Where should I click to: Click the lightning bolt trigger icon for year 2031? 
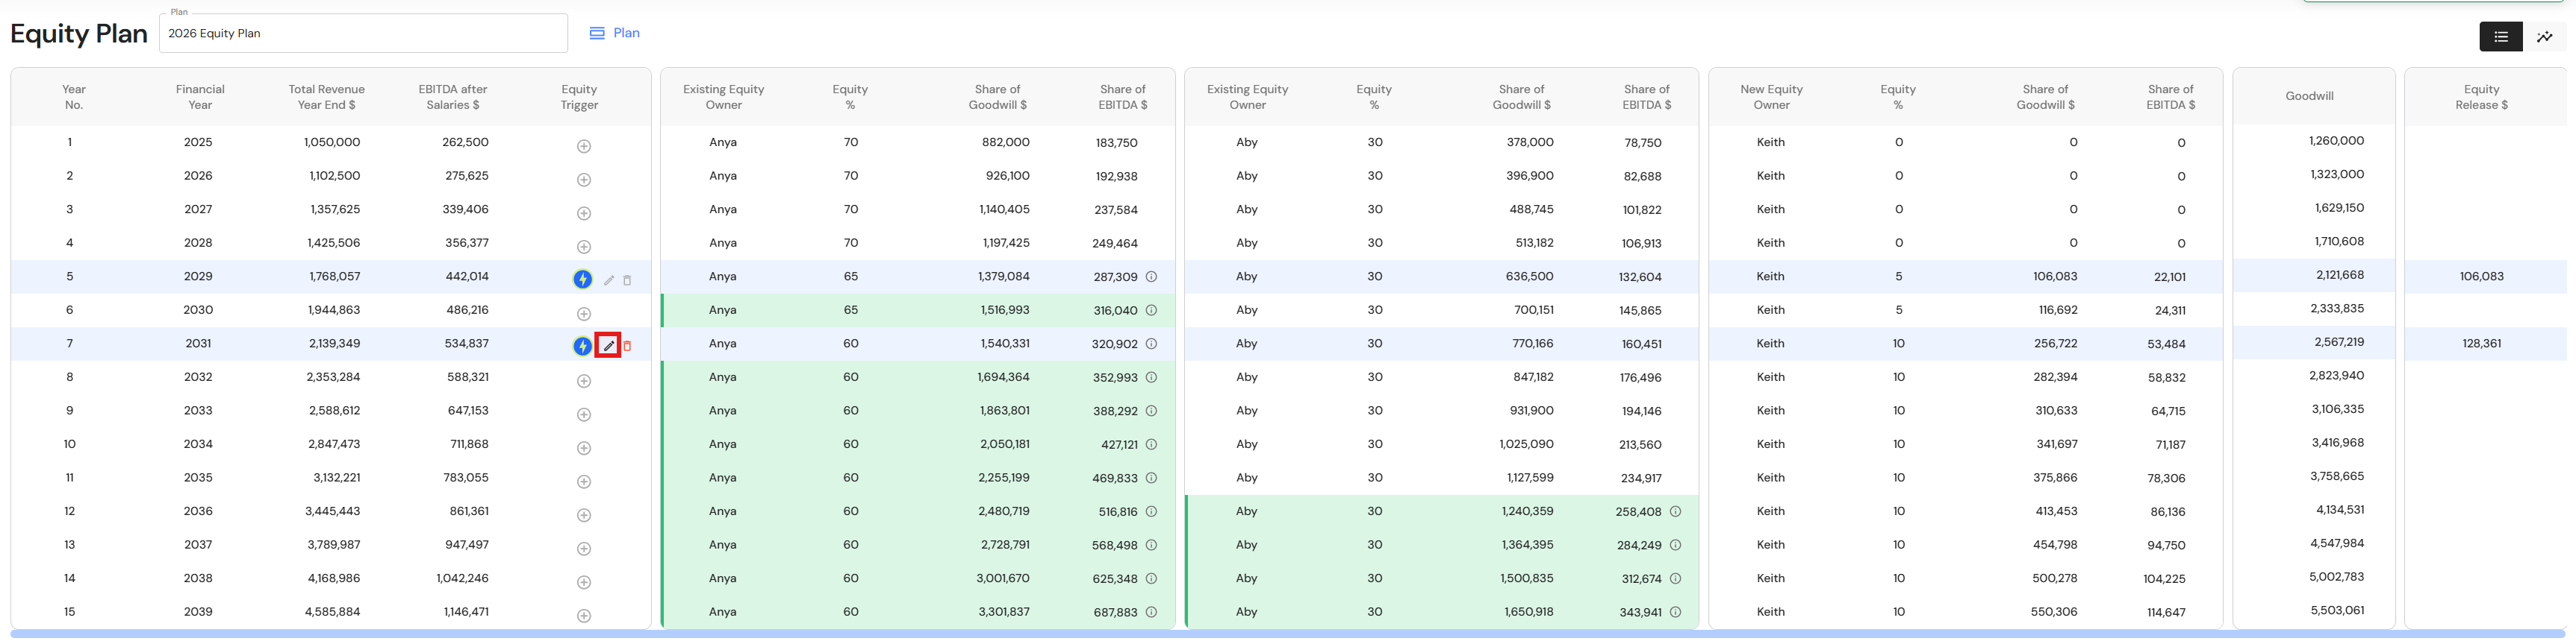[x=582, y=345]
